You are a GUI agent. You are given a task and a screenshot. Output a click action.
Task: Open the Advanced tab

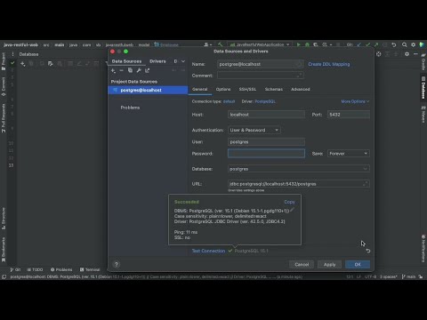(301, 89)
